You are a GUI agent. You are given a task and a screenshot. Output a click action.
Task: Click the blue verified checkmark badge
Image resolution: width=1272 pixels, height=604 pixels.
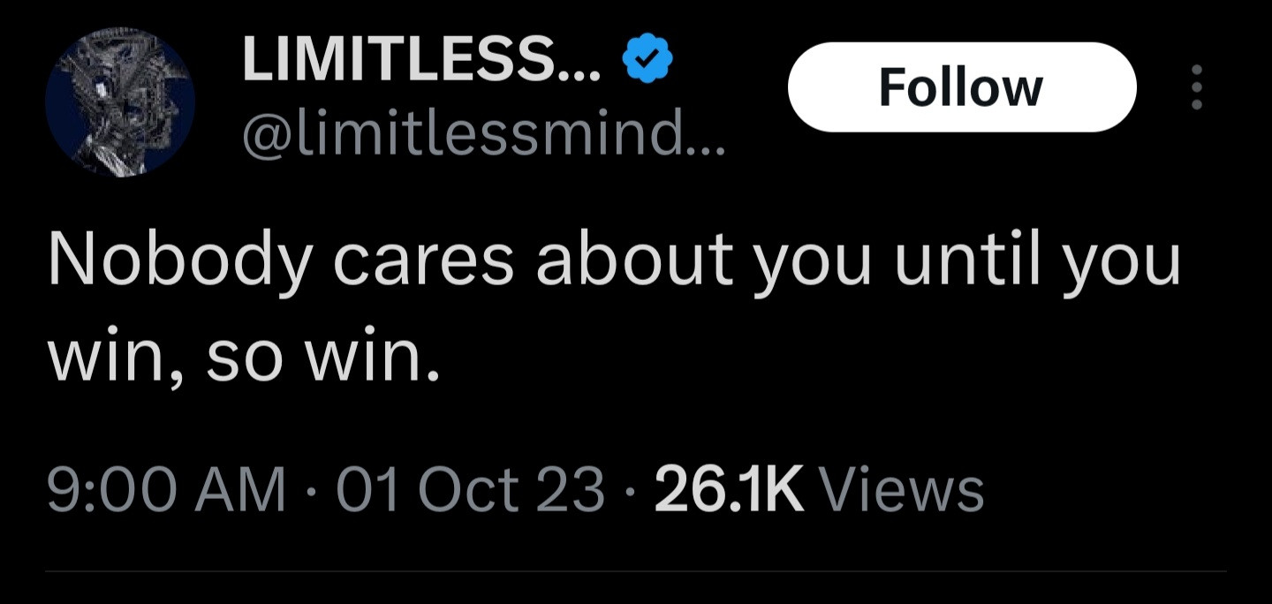(x=647, y=57)
